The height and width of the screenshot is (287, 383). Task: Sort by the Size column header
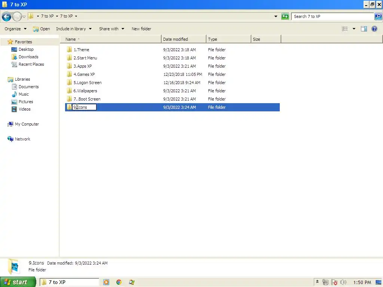266,39
